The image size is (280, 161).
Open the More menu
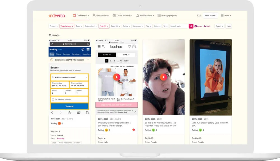point(226,15)
